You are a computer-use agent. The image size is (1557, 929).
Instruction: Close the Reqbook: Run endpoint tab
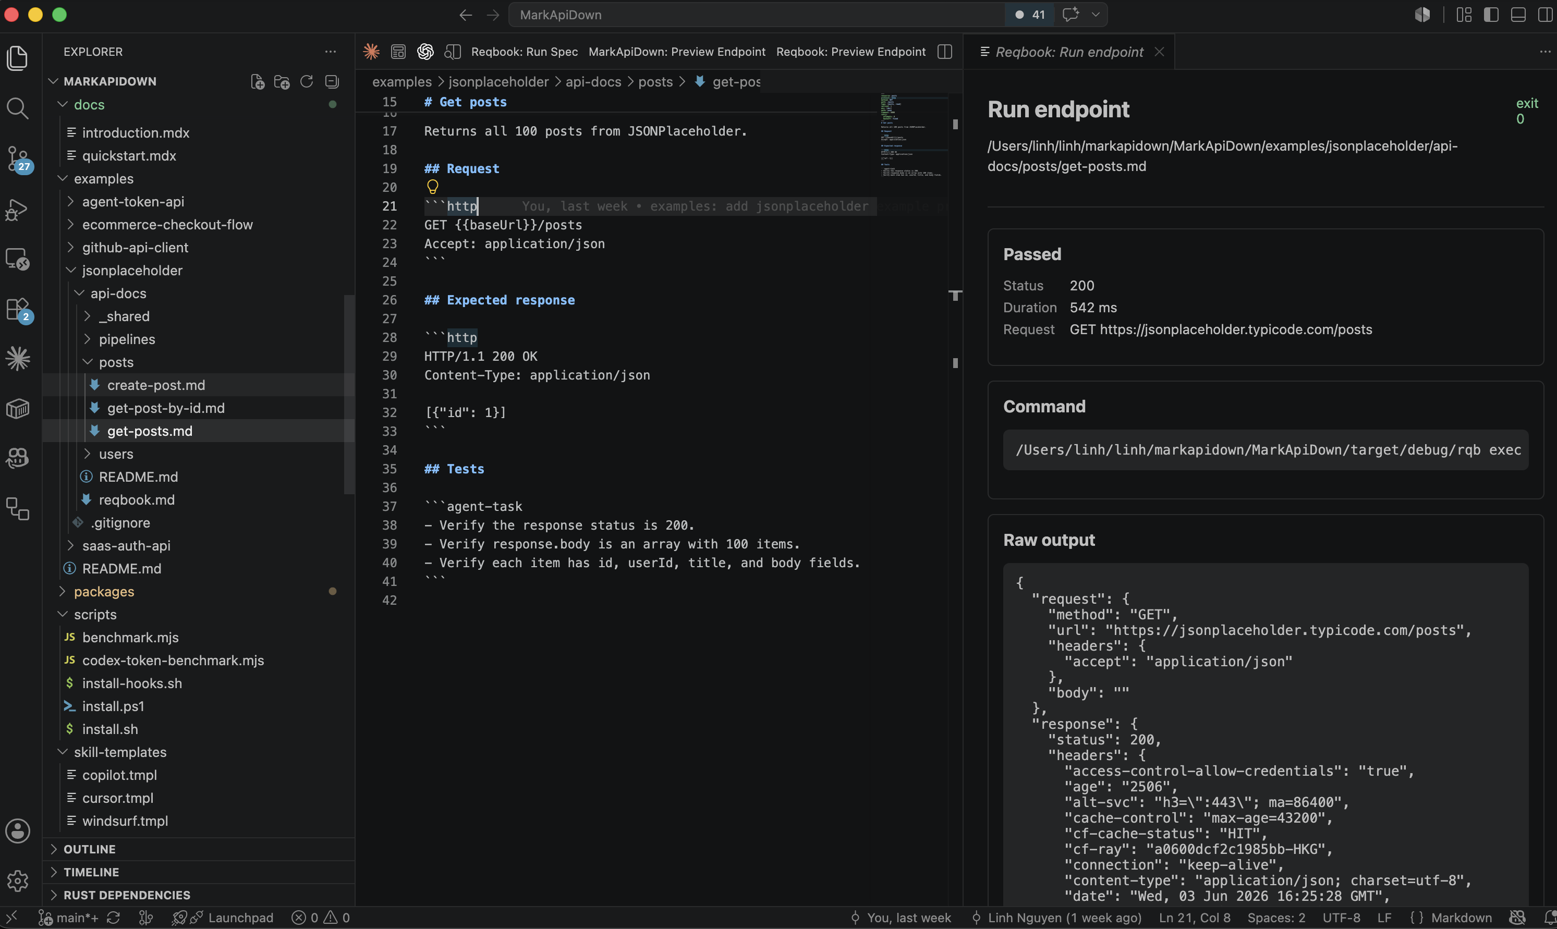point(1160,51)
